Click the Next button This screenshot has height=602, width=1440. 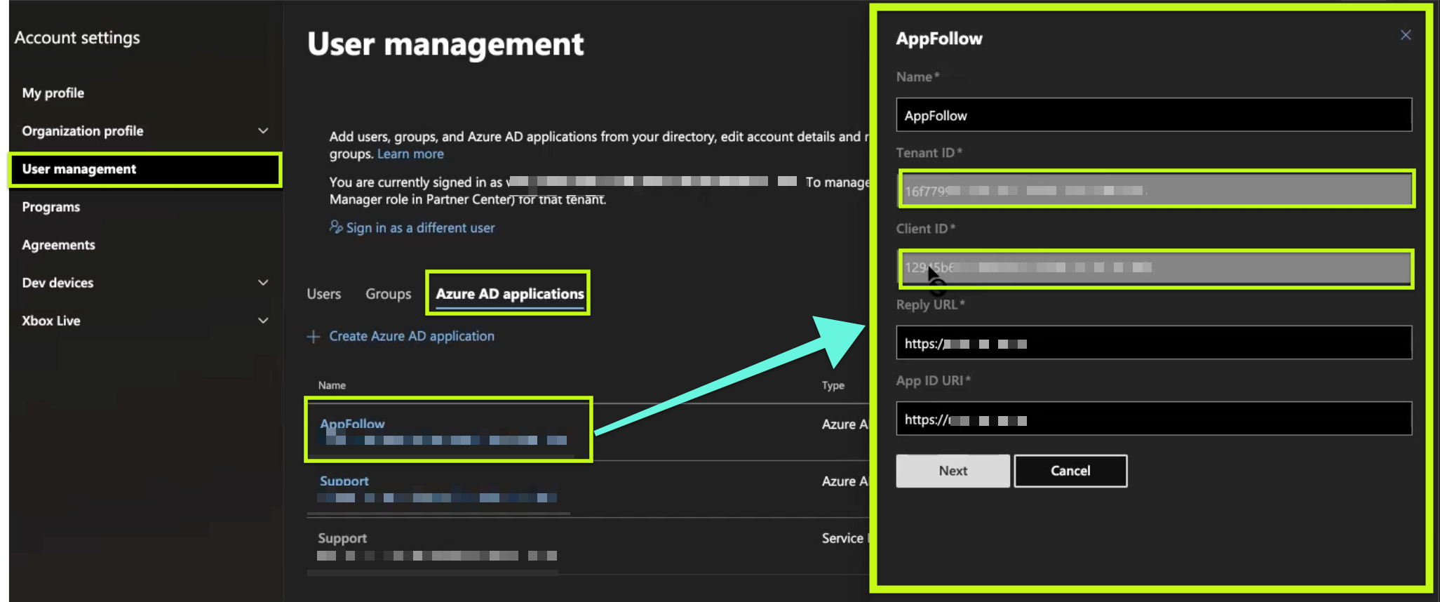pos(953,471)
